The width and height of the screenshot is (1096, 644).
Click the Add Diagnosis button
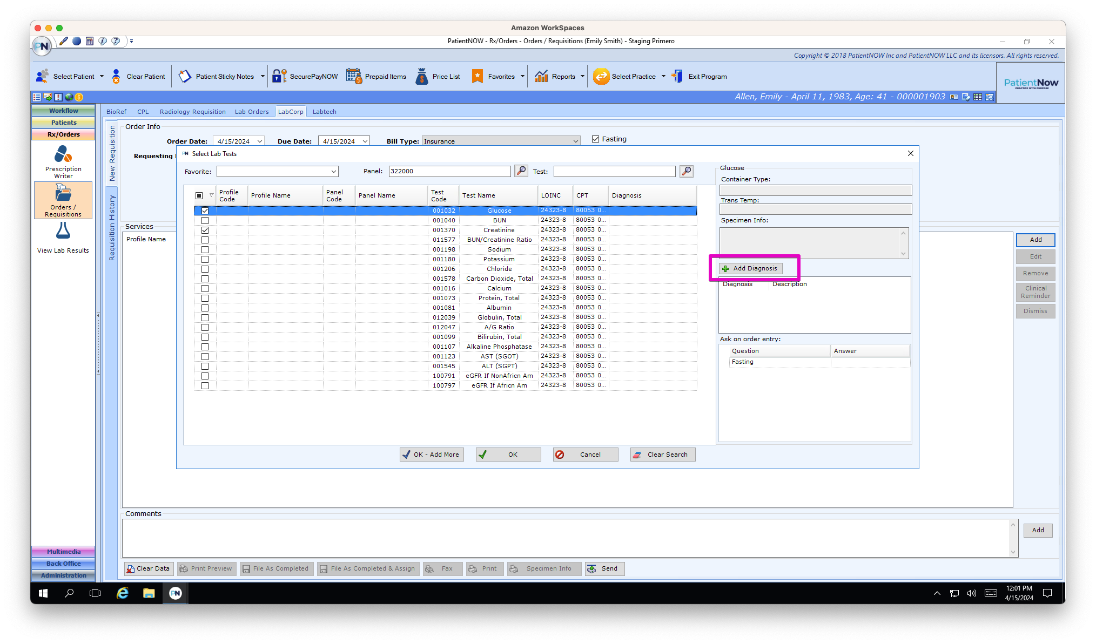tap(750, 268)
